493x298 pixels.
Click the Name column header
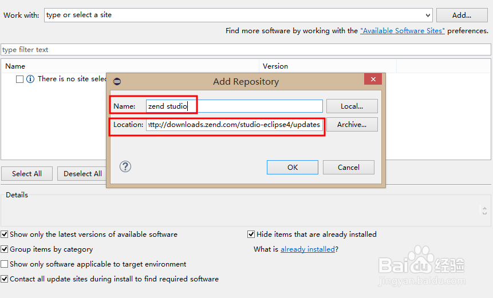(130, 66)
